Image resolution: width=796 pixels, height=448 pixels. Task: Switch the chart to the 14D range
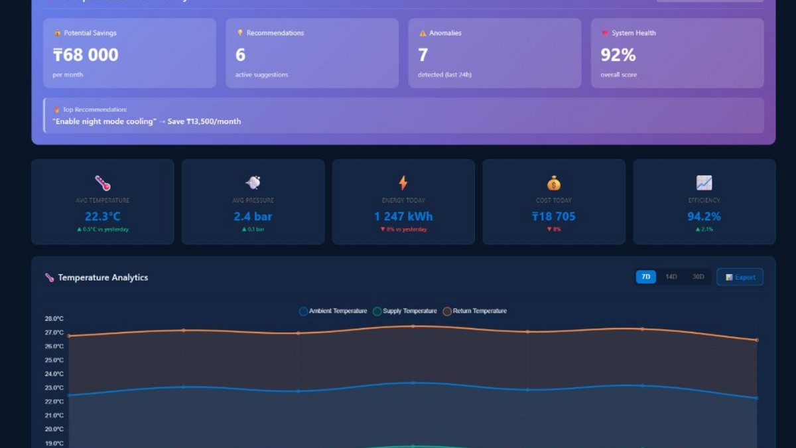(x=671, y=277)
